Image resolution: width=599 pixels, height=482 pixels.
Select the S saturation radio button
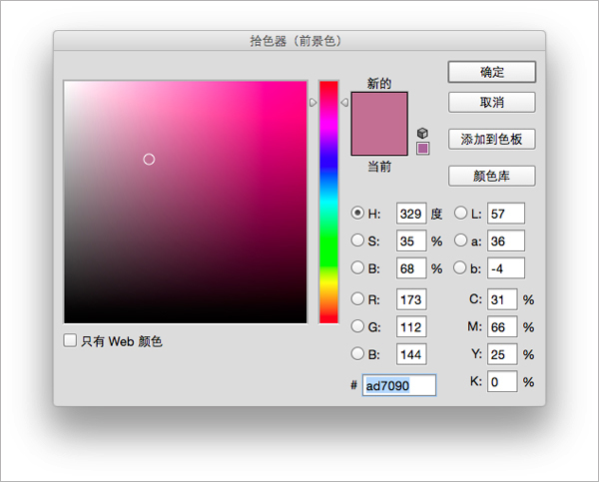click(357, 241)
